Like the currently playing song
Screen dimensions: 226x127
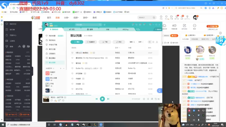[52, 100]
